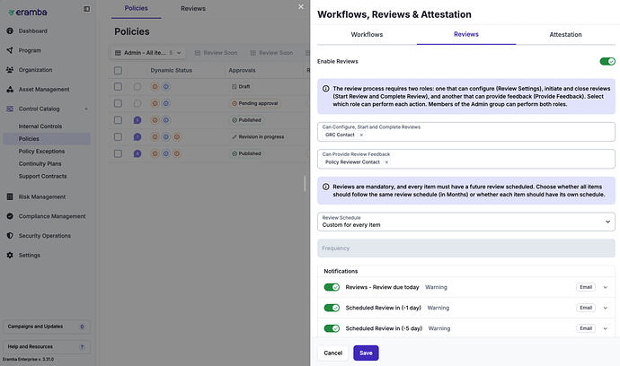This screenshot has width=620, height=366.
Task: Click the Approvals column header
Action: (x=242, y=70)
